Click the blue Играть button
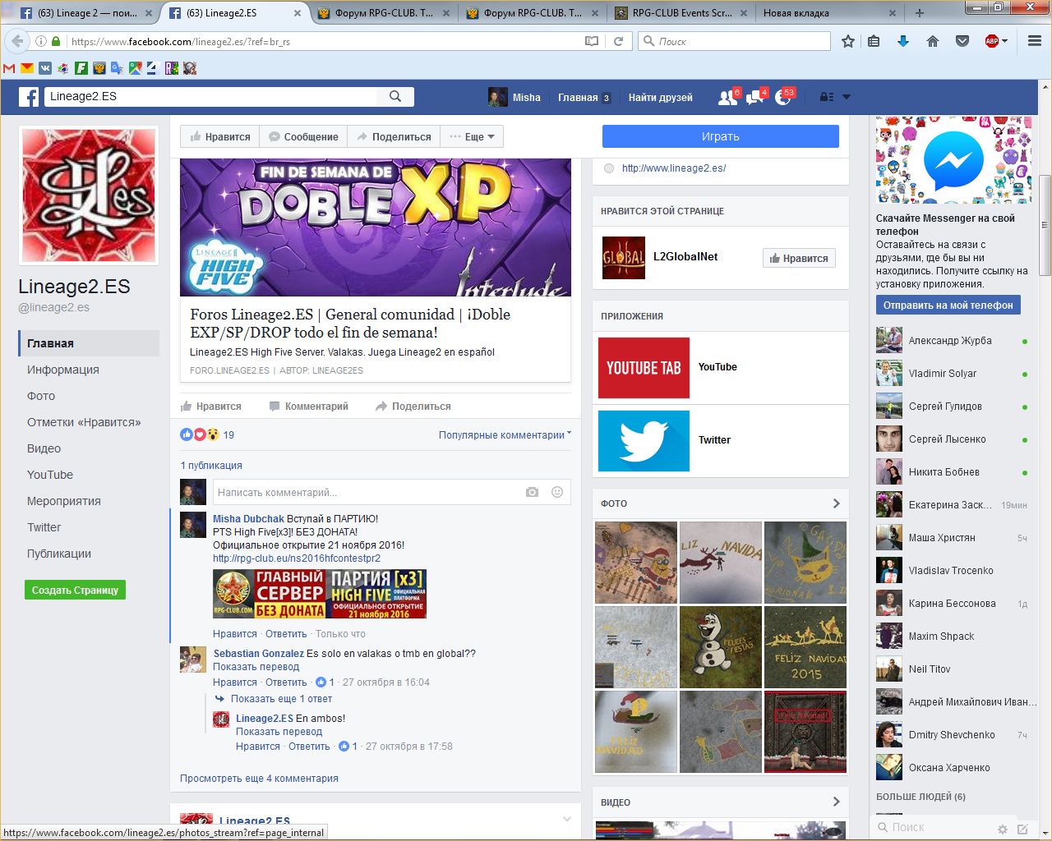The image size is (1052, 841). [720, 136]
